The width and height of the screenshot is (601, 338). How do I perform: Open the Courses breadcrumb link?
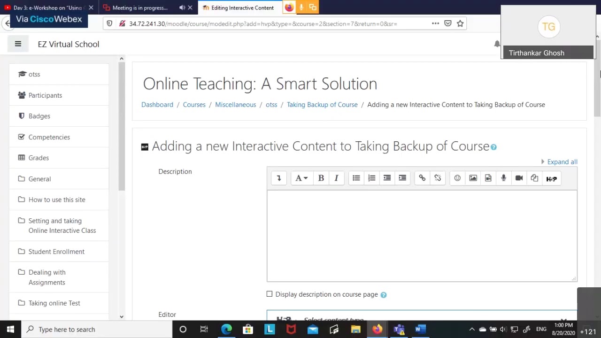194,105
